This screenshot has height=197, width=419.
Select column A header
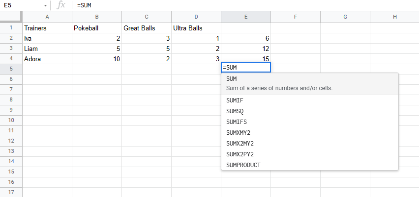coord(47,17)
